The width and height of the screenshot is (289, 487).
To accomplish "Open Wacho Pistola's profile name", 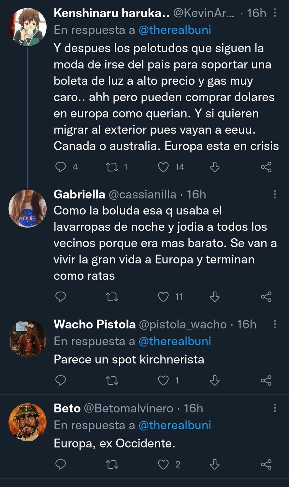I will [94, 324].
